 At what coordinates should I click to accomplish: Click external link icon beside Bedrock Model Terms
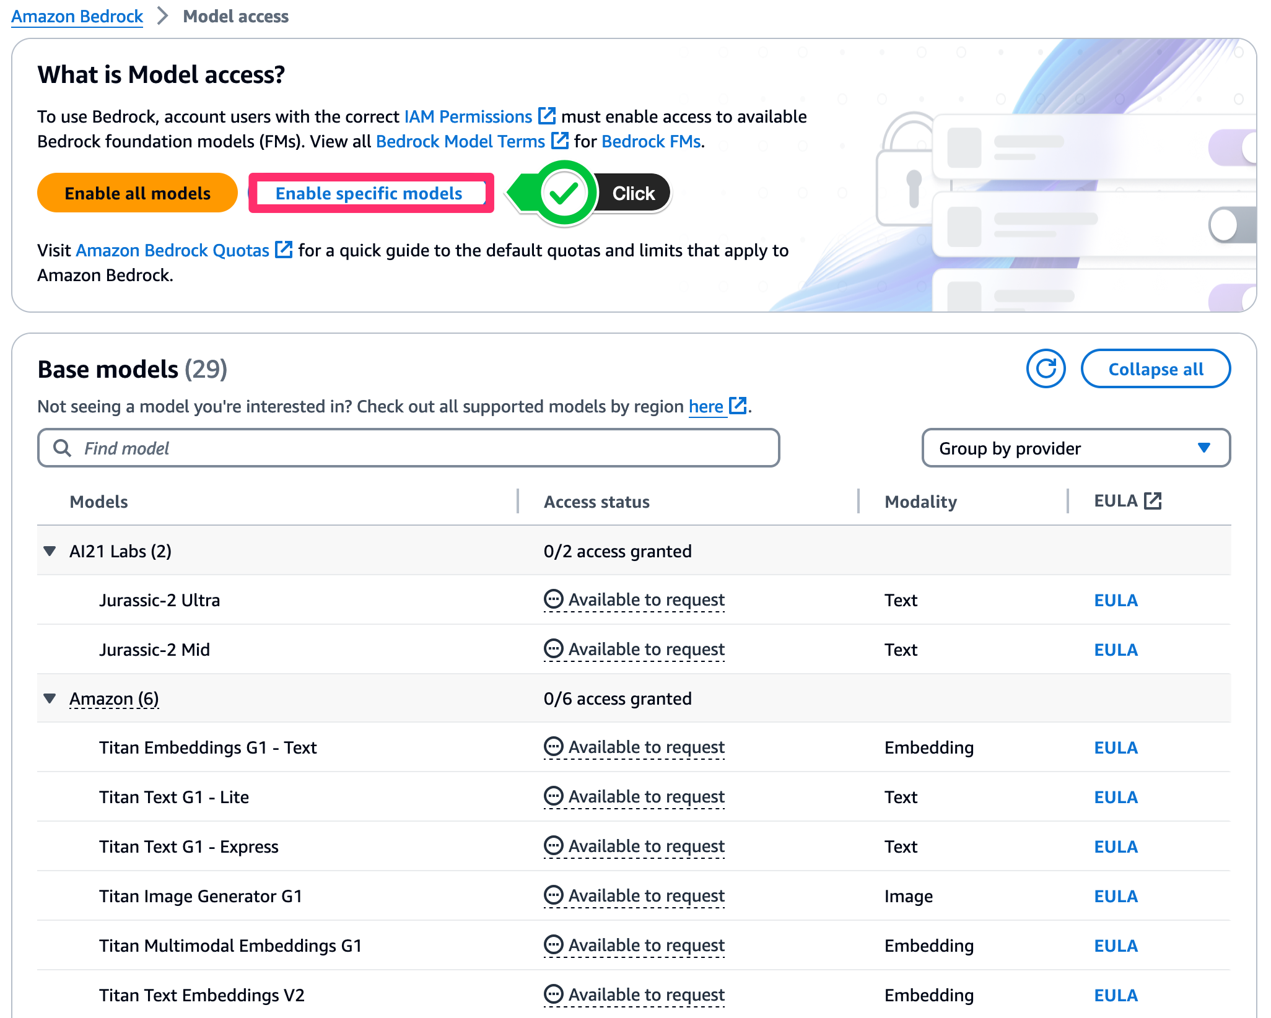tap(559, 141)
